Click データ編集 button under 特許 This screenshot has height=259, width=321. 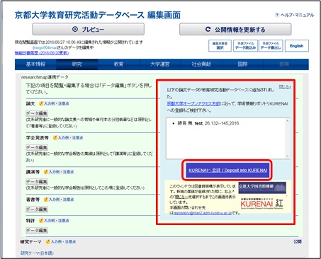[x=37, y=230]
